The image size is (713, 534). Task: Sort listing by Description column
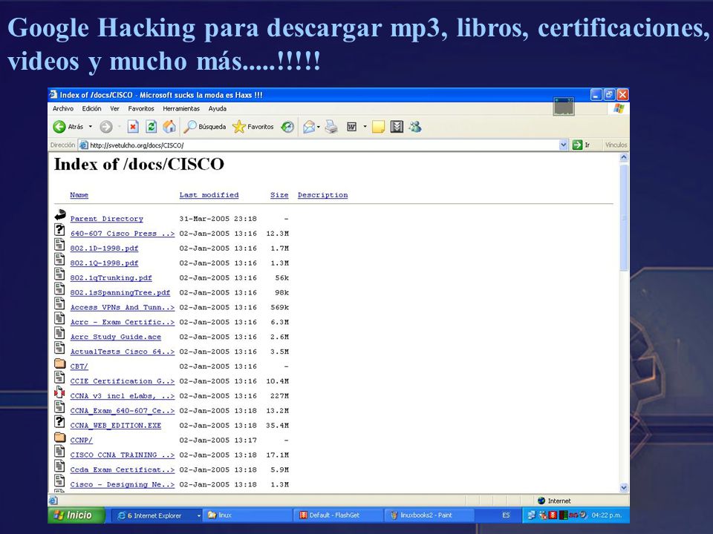tap(323, 195)
